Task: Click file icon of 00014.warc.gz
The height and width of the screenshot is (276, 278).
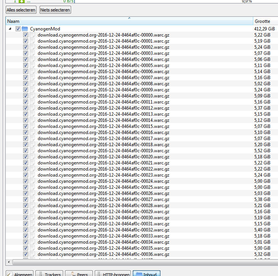Action: pyautogui.click(x=32, y=120)
